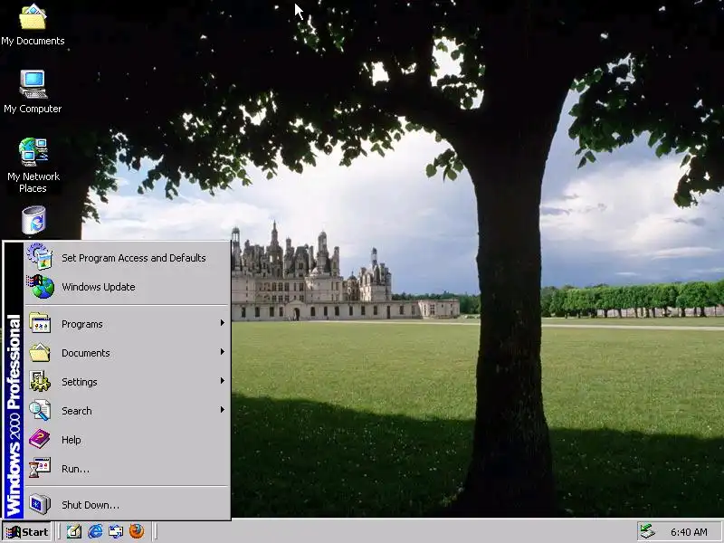Click the Settings label in Start menu
Image resolution: width=724 pixels, height=543 pixels.
80,382
